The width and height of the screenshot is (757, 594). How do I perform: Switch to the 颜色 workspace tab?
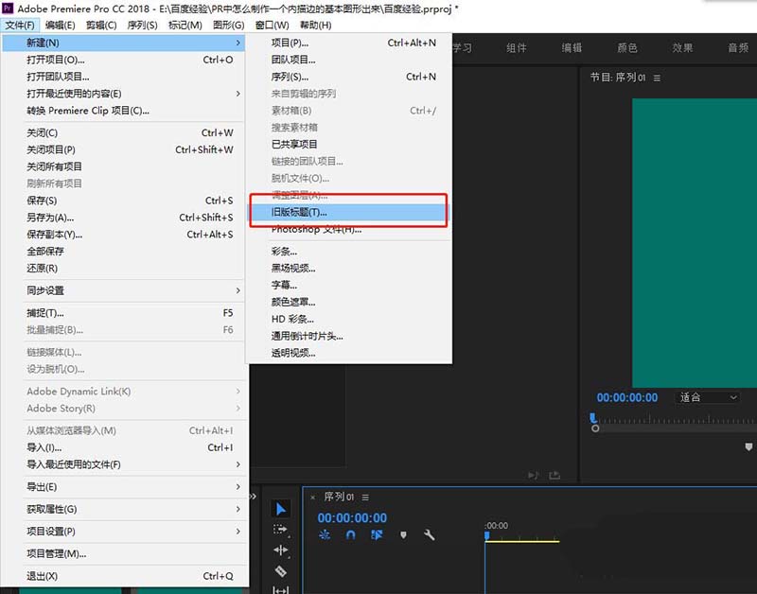[627, 48]
